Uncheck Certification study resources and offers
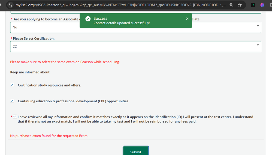The width and height of the screenshot is (272, 155). pos(12,85)
